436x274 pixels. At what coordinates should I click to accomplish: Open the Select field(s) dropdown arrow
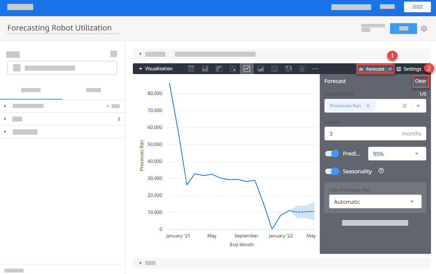point(419,105)
